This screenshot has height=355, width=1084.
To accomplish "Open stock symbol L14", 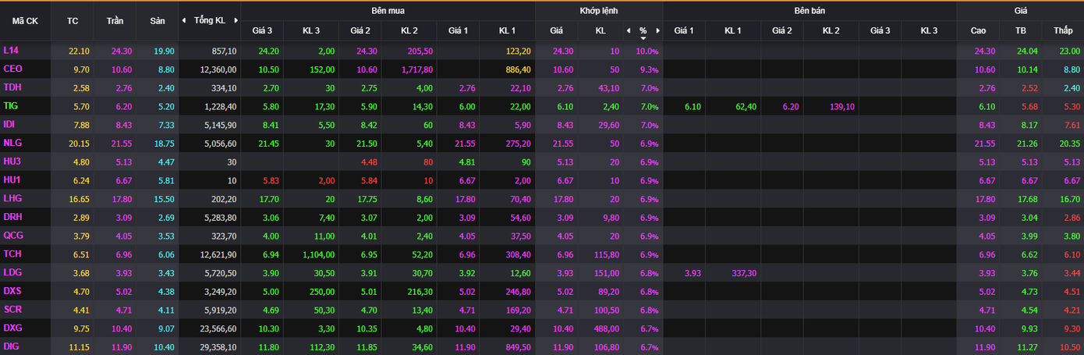I will click(x=11, y=51).
